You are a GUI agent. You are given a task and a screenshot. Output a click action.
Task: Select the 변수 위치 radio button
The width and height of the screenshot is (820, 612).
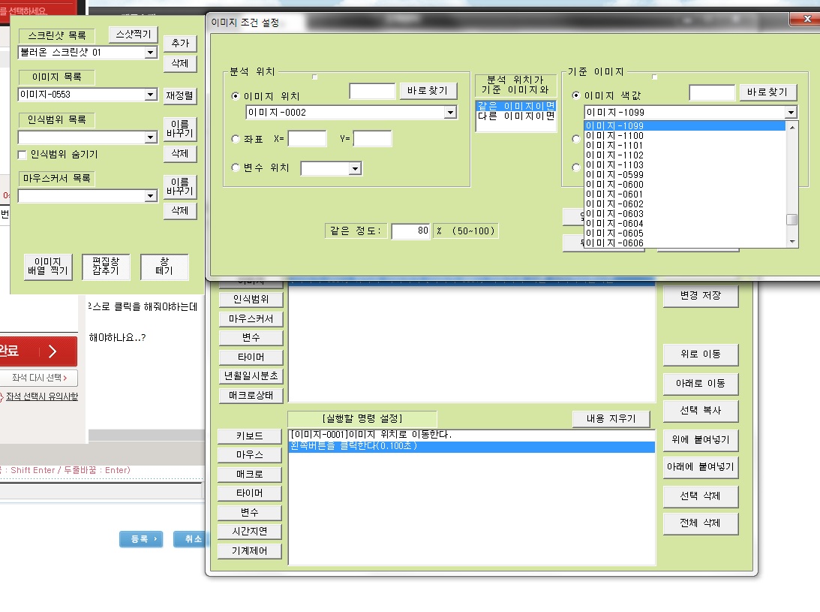pos(236,168)
